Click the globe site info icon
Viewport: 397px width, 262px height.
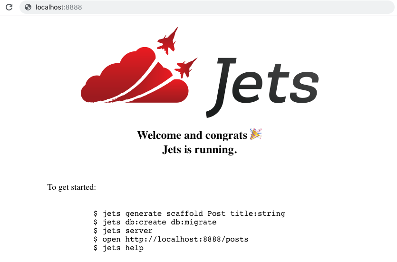coord(28,7)
